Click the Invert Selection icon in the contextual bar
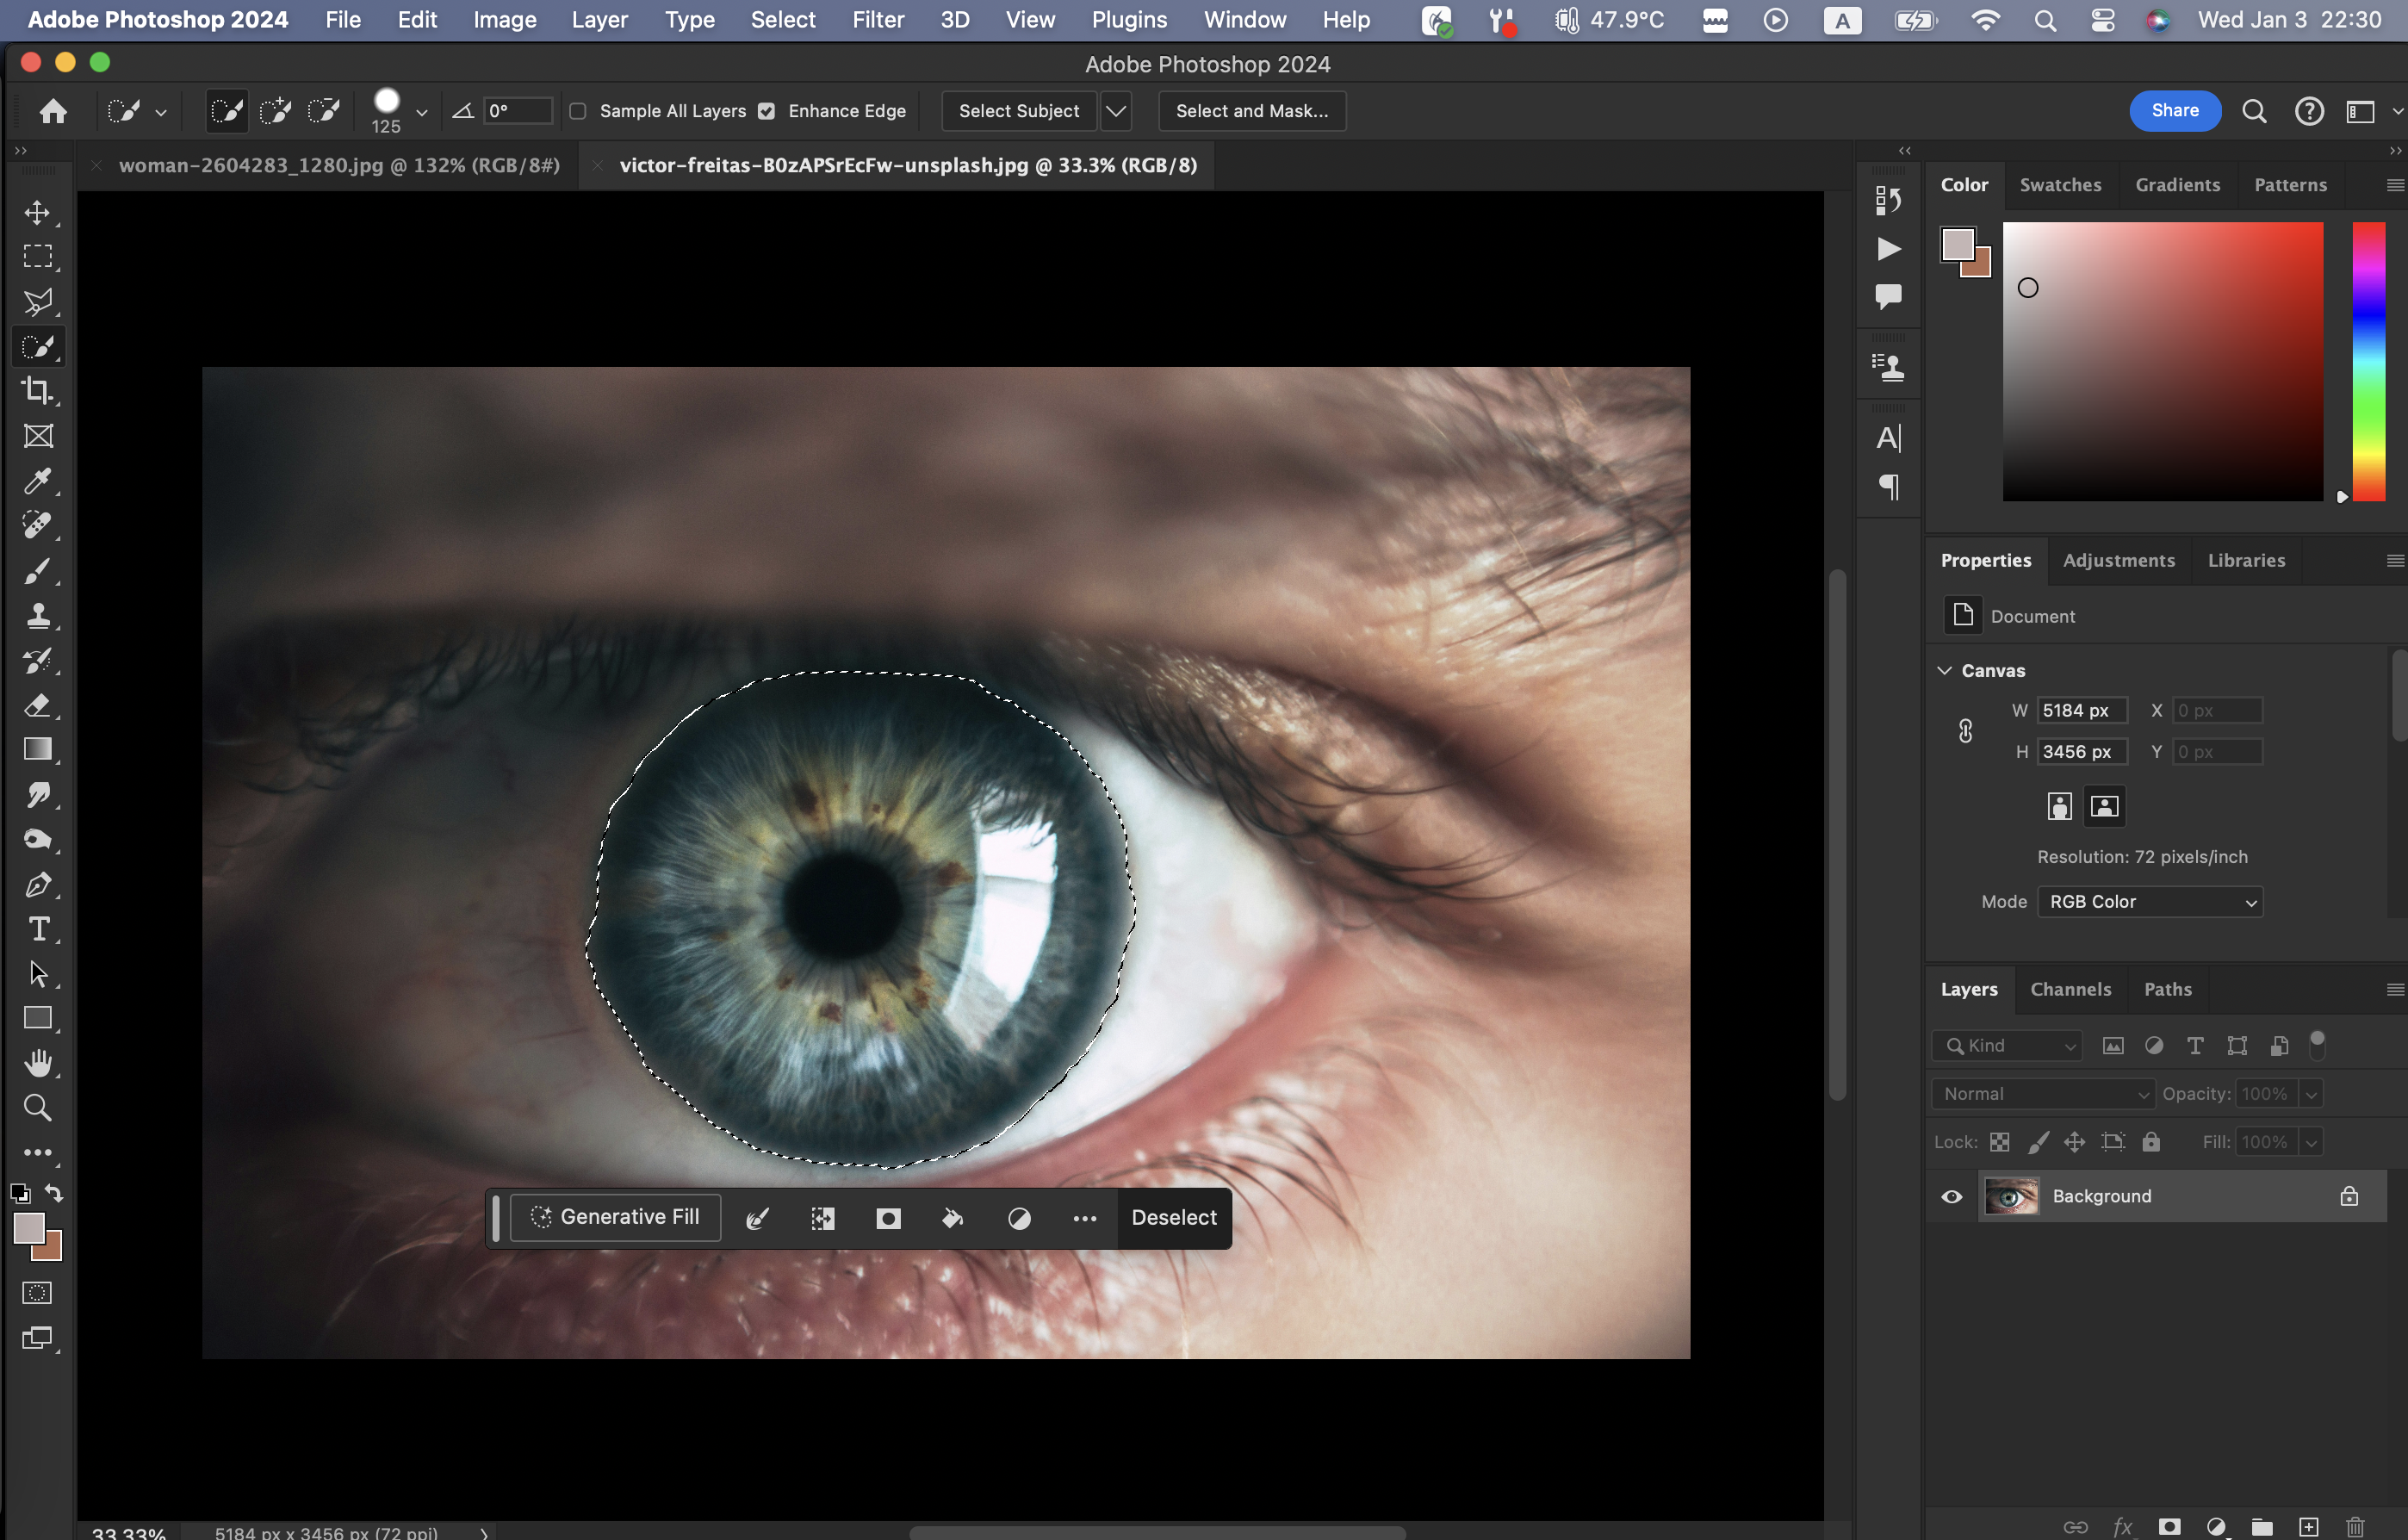The width and height of the screenshot is (2408, 1540). click(x=822, y=1218)
